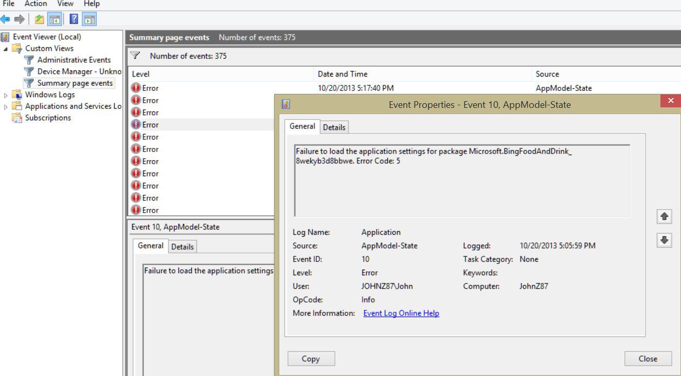Open the Event Log Online Help link
Viewport: 681px width, 376px height.
coord(401,313)
